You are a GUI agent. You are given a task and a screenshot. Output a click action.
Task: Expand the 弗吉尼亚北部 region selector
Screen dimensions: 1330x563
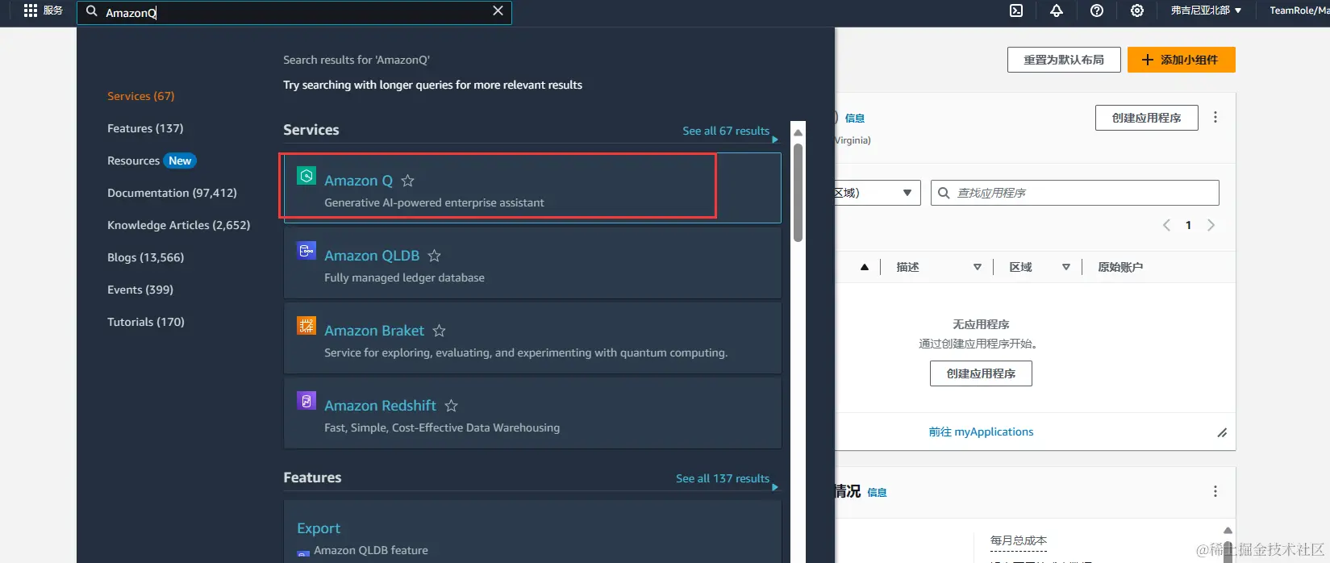(1206, 10)
